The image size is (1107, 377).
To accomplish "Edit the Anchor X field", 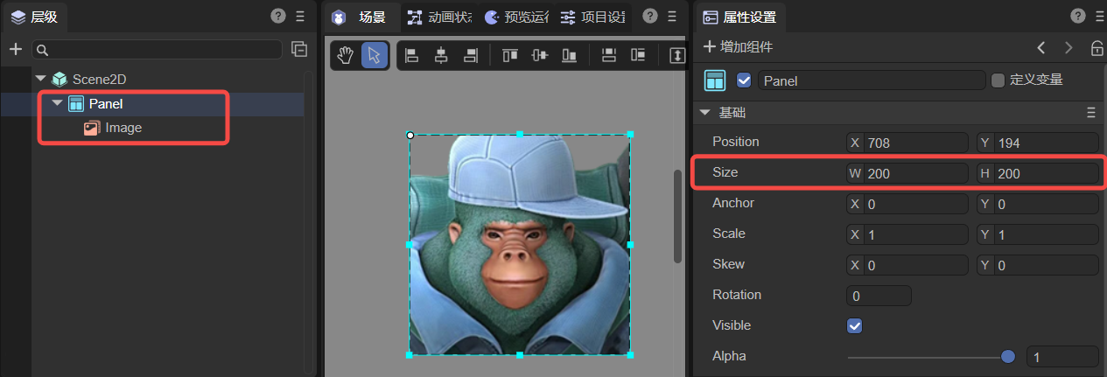I will 907,204.
